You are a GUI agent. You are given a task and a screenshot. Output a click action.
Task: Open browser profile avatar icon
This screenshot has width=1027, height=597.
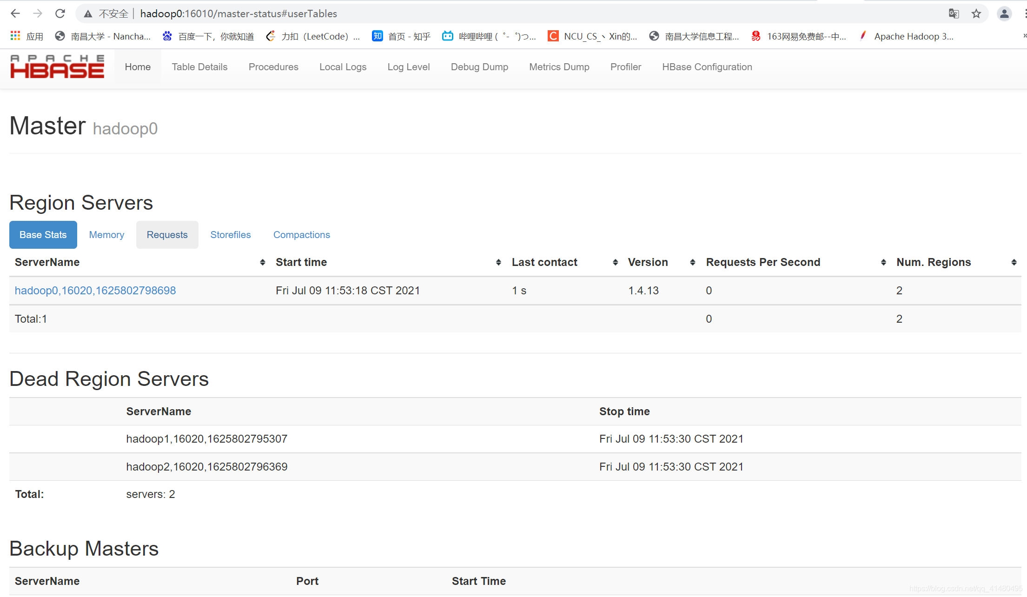click(x=1004, y=13)
